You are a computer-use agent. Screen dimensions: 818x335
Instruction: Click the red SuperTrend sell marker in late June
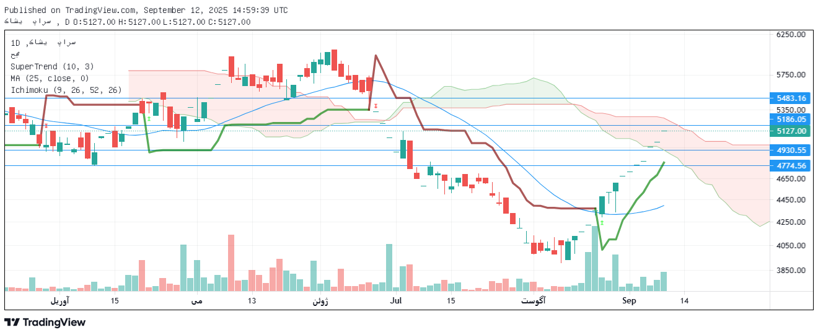(x=376, y=107)
